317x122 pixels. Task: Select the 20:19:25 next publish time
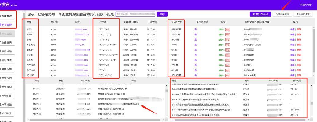(x=150, y=45)
